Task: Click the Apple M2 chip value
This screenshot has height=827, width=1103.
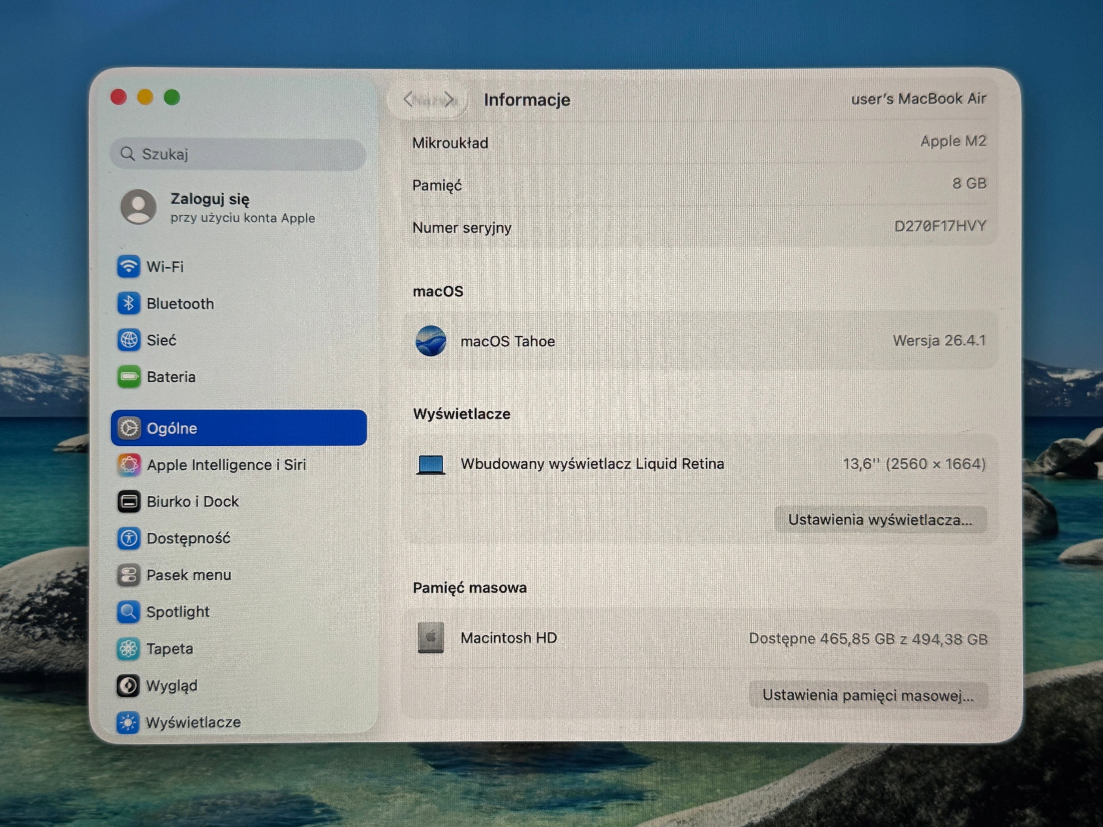Action: pyautogui.click(x=953, y=141)
